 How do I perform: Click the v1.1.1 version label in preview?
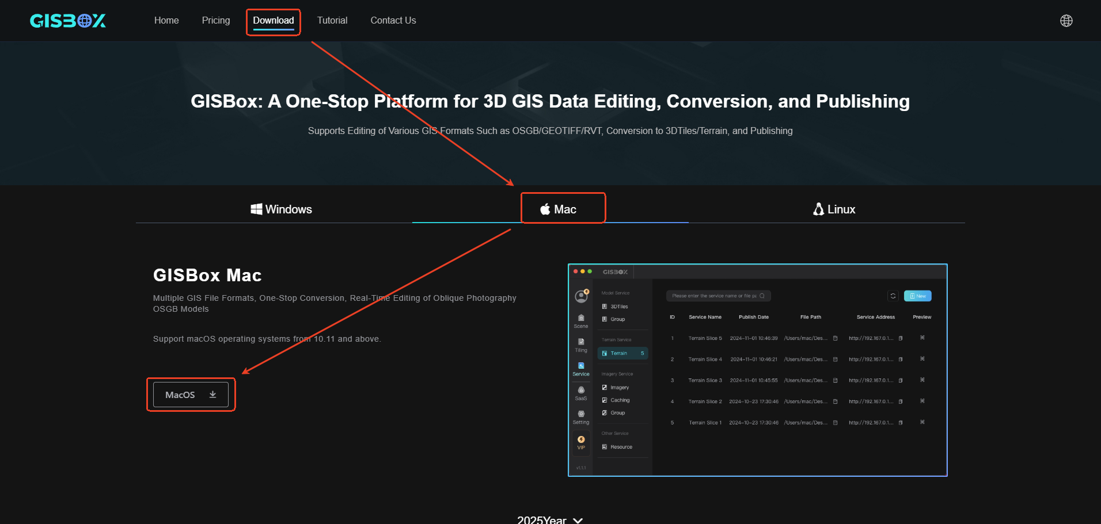click(581, 468)
